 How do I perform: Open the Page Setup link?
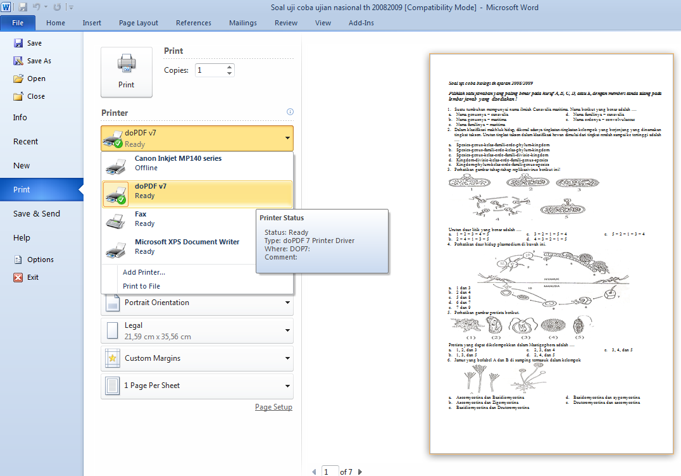pyautogui.click(x=273, y=407)
